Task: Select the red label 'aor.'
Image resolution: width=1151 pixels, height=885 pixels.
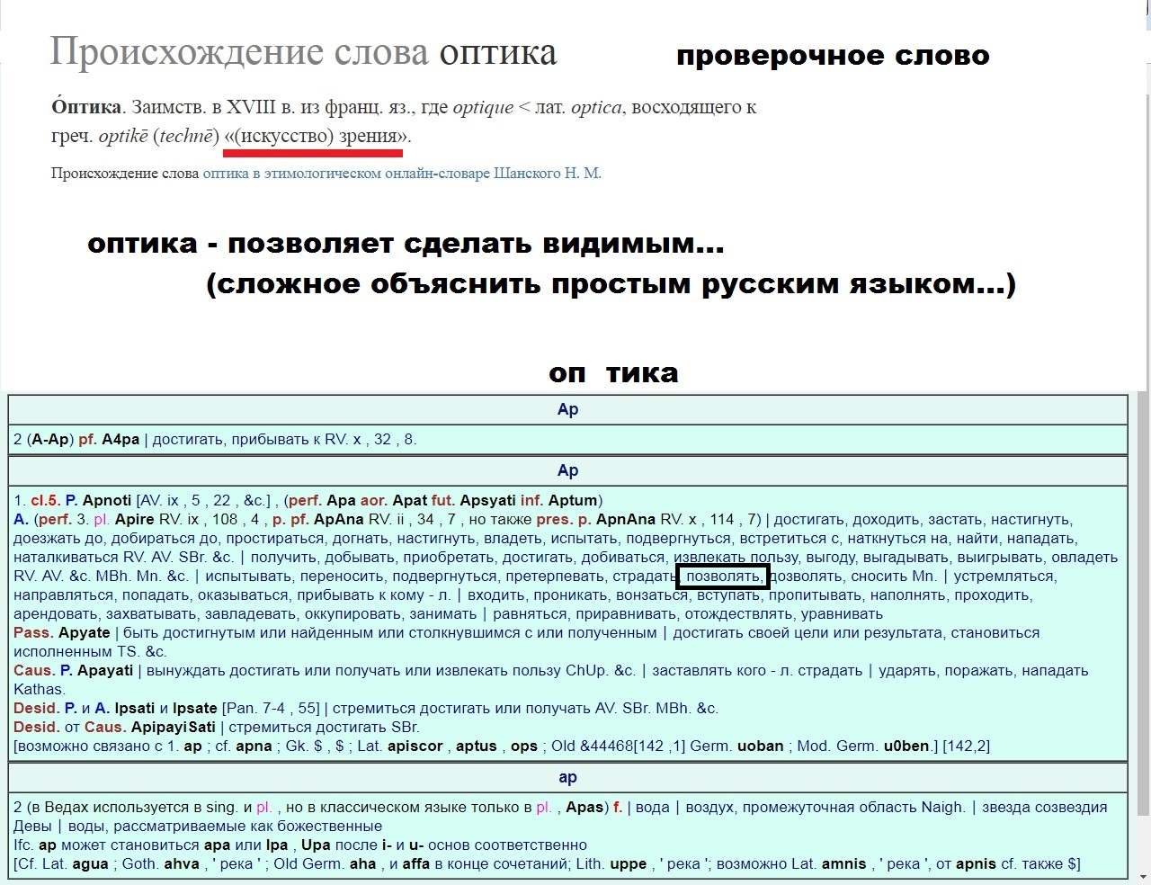Action: point(374,501)
